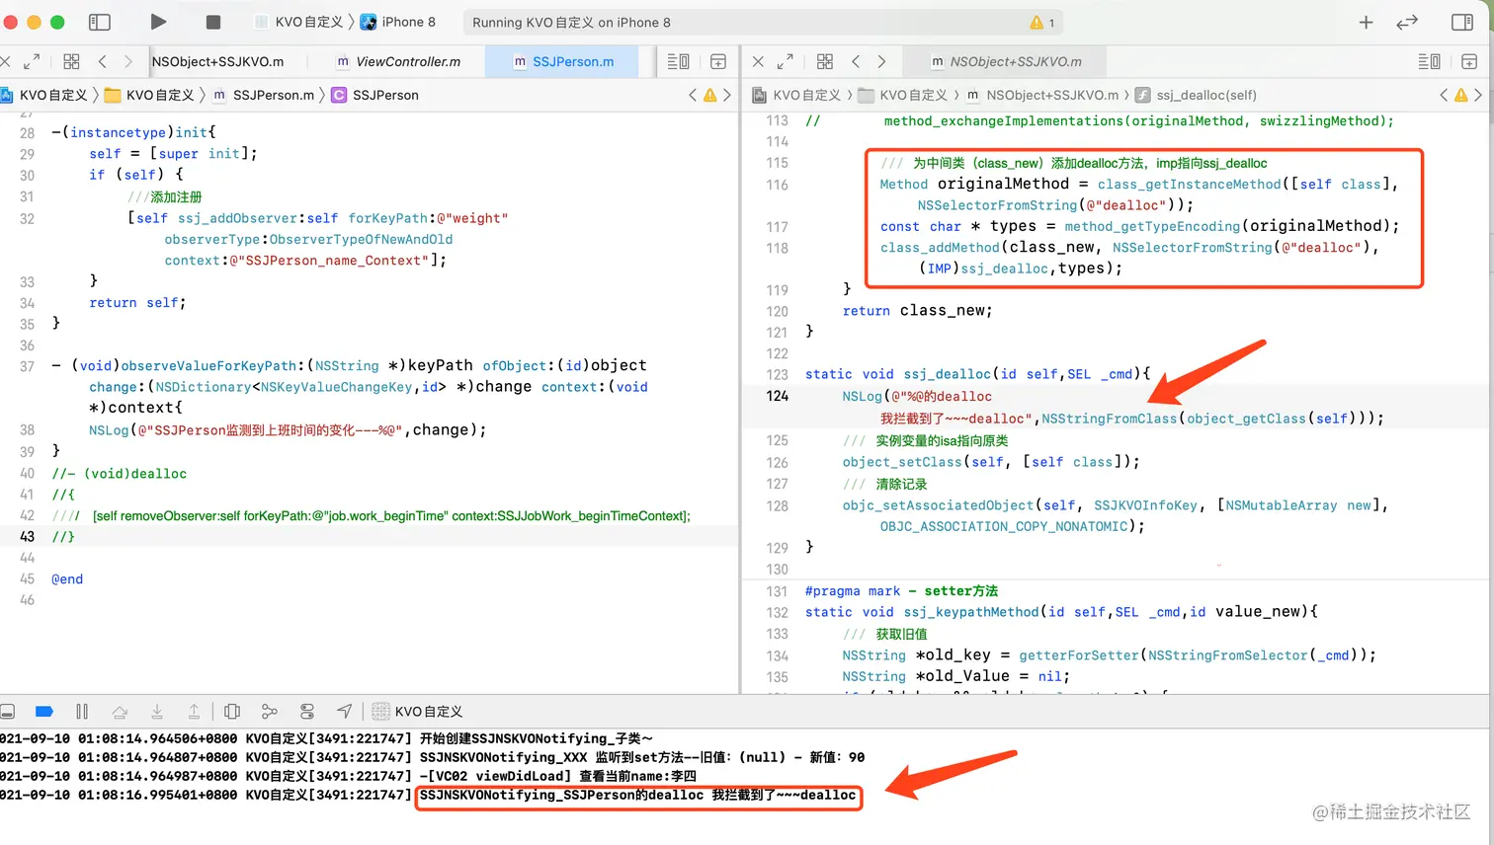1494x845 pixels.
Task: Open left editor options menu
Action: 679,61
